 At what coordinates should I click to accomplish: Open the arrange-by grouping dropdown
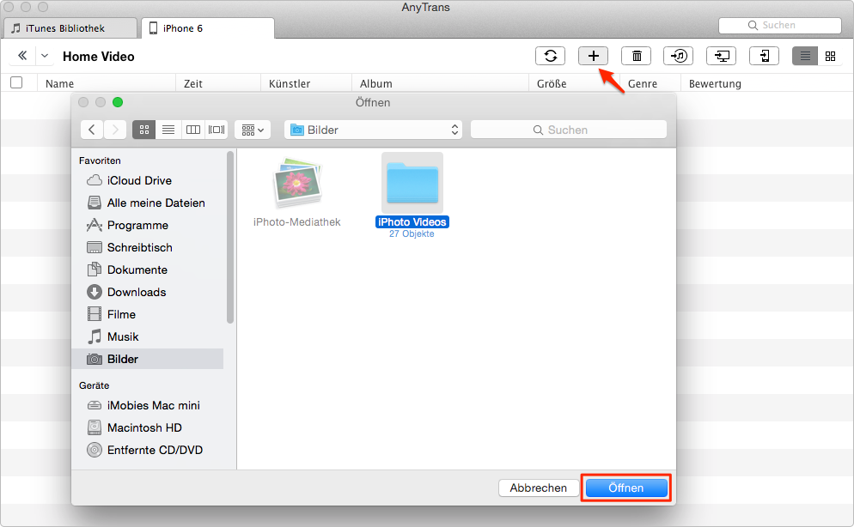coord(253,130)
